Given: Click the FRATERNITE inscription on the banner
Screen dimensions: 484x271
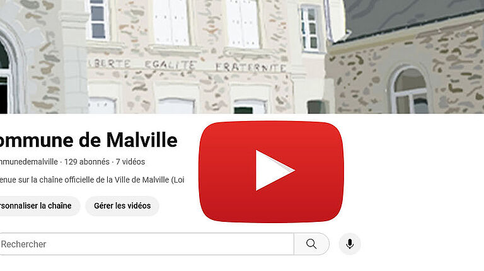Looking at the screenshot, I should click(250, 67).
